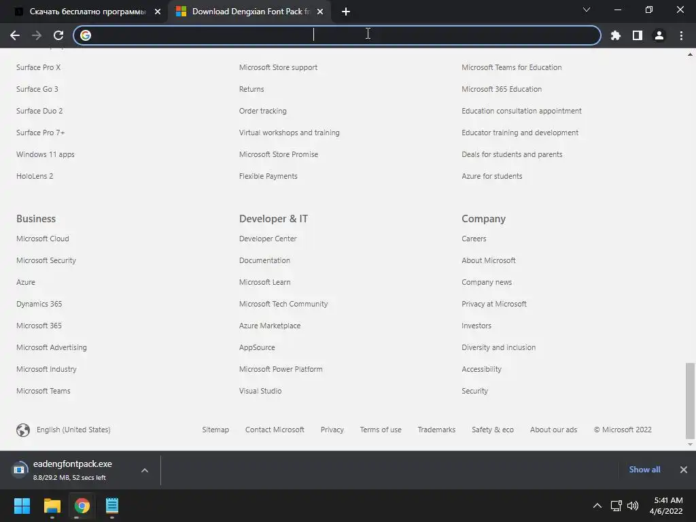Open the clock and date flyout
The image size is (696, 522).
[x=666, y=506]
